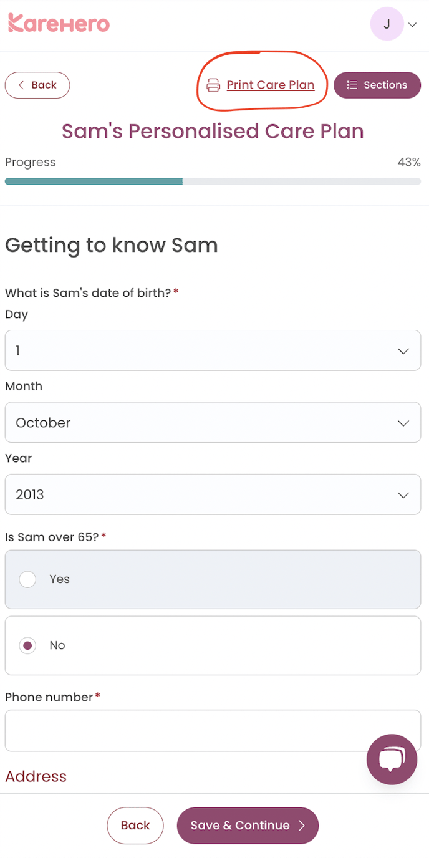Click the Phone number input field
This screenshot has height=858, width=429.
pos(213,730)
